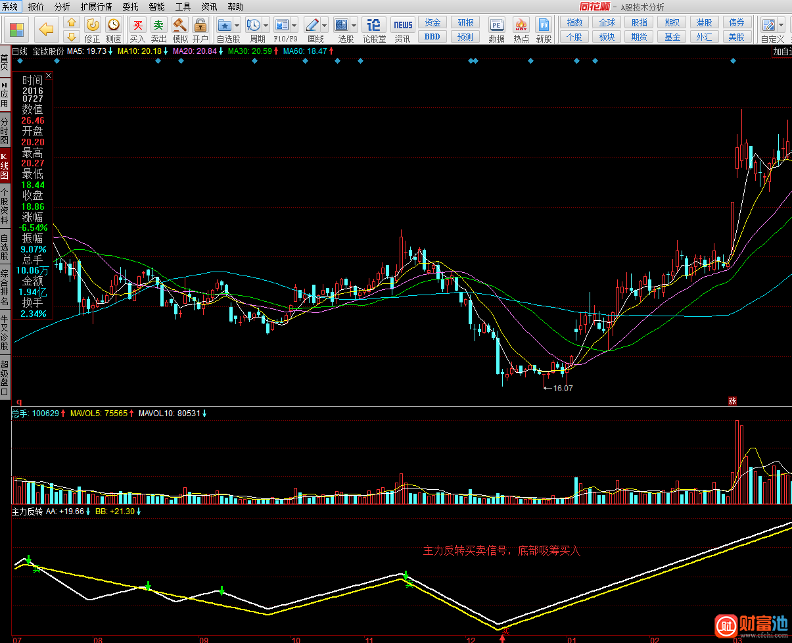The height and width of the screenshot is (643, 792).
Task: Click the 周期 clock icon
Action: tap(253, 25)
